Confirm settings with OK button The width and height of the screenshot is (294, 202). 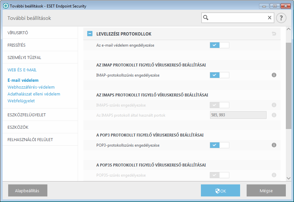220,190
